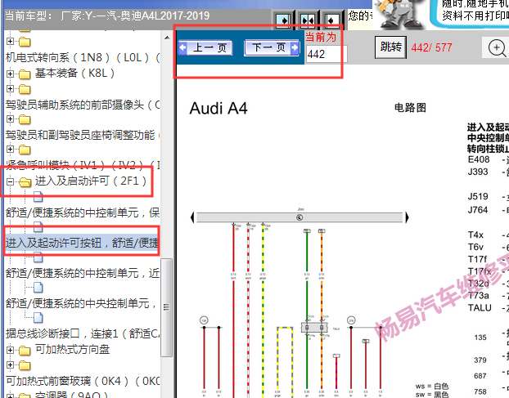Click folder icon of 可加热式方向盘
The width and height of the screenshot is (509, 398).
point(25,351)
